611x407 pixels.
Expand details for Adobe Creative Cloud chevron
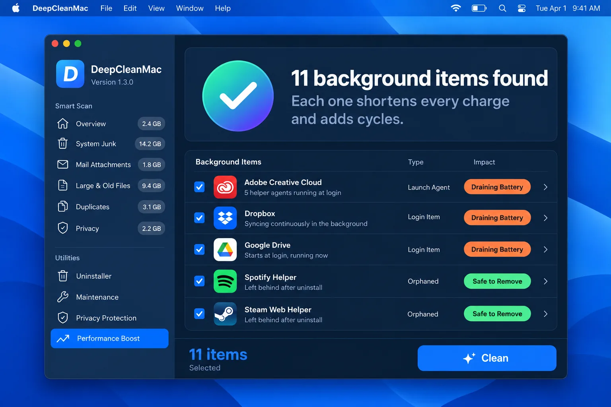tap(545, 187)
